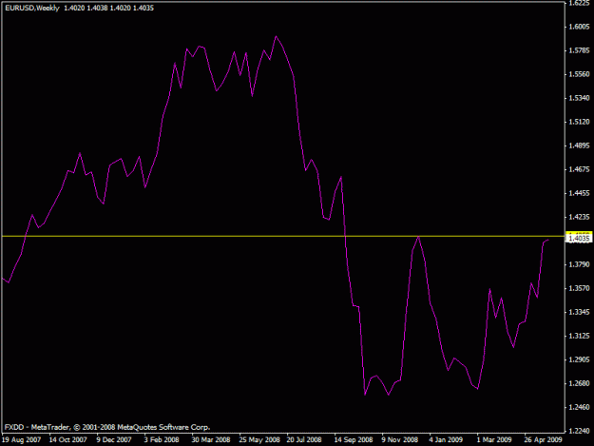Click the 1.5560 price axis label
594x446 pixels.
tap(579, 74)
